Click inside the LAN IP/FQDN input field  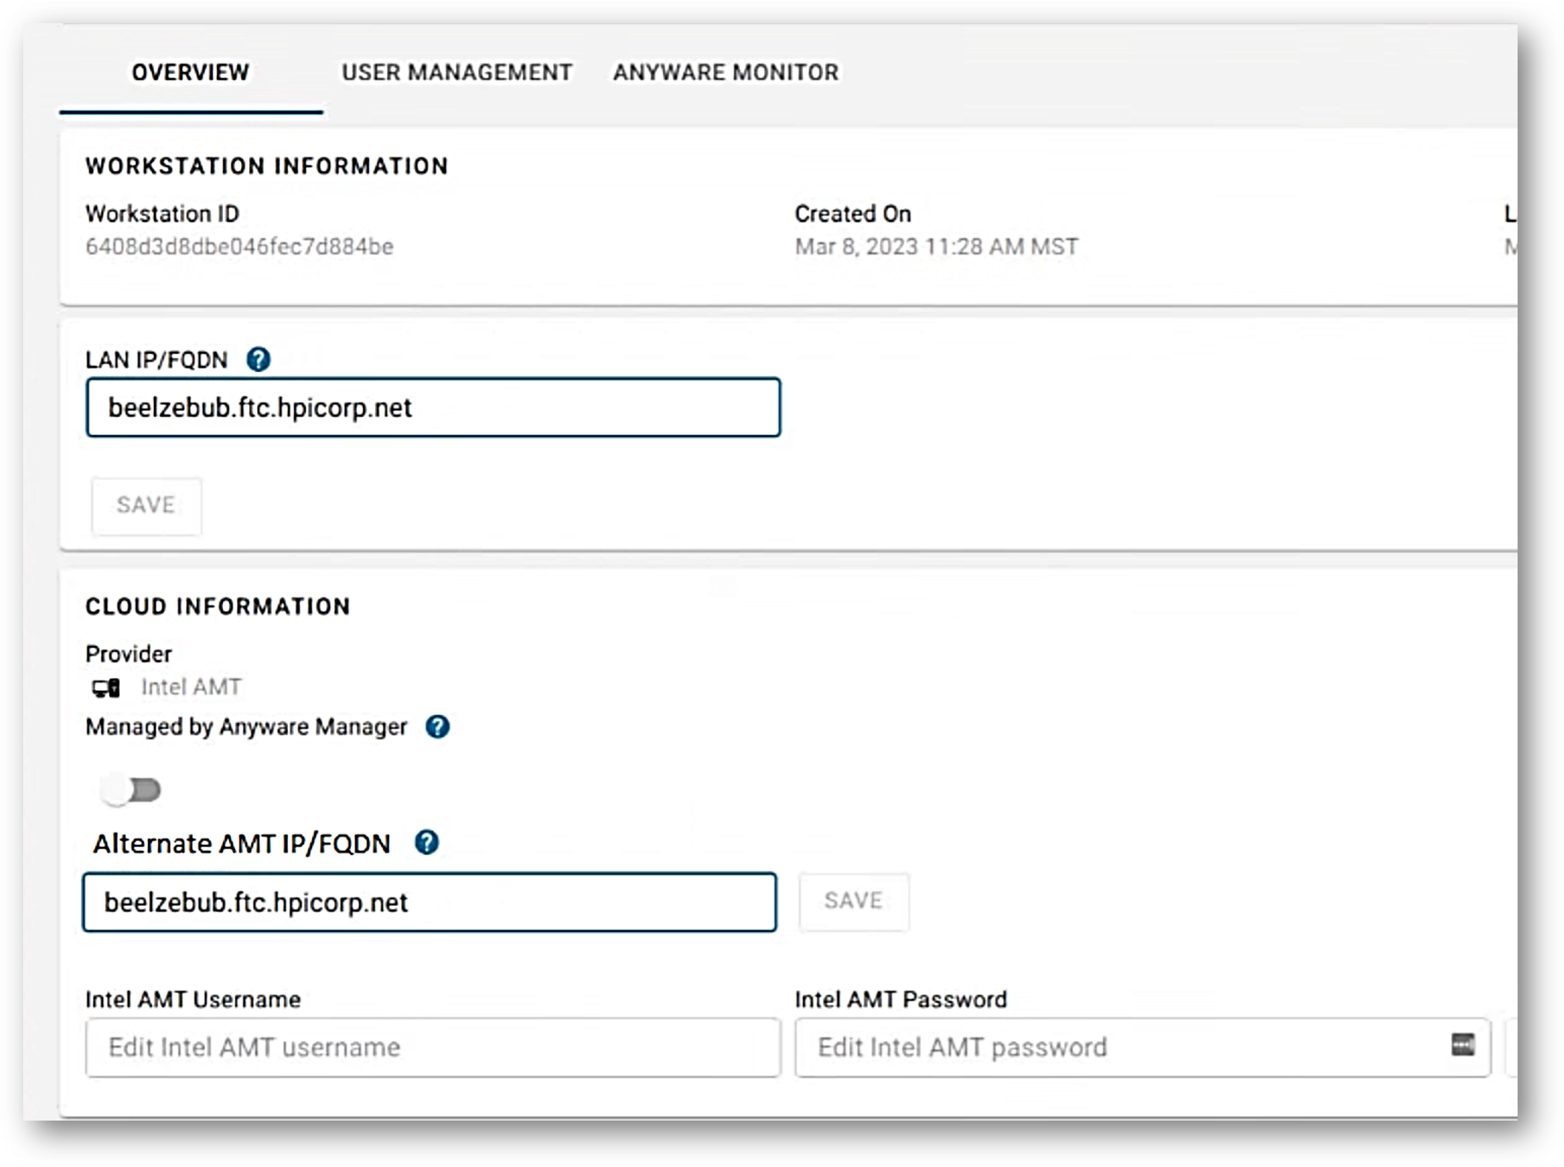pyautogui.click(x=434, y=407)
